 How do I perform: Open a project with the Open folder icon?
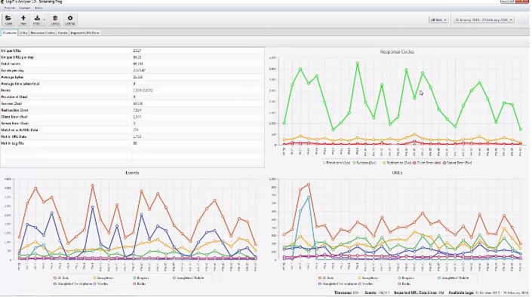coord(8,20)
